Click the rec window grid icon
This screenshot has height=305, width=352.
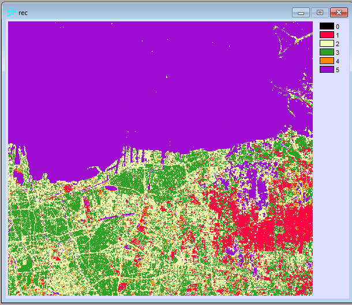click(11, 12)
